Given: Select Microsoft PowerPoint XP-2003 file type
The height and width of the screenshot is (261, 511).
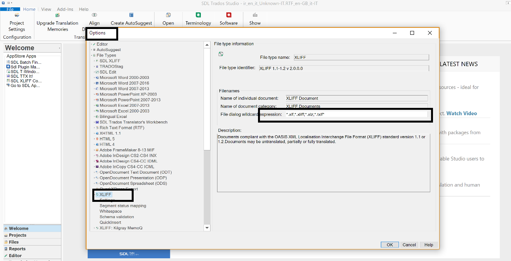Looking at the screenshot, I should [128, 94].
